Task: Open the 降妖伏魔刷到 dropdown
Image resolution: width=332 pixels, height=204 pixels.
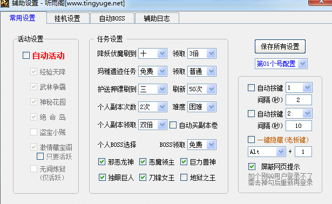Action: click(x=153, y=53)
